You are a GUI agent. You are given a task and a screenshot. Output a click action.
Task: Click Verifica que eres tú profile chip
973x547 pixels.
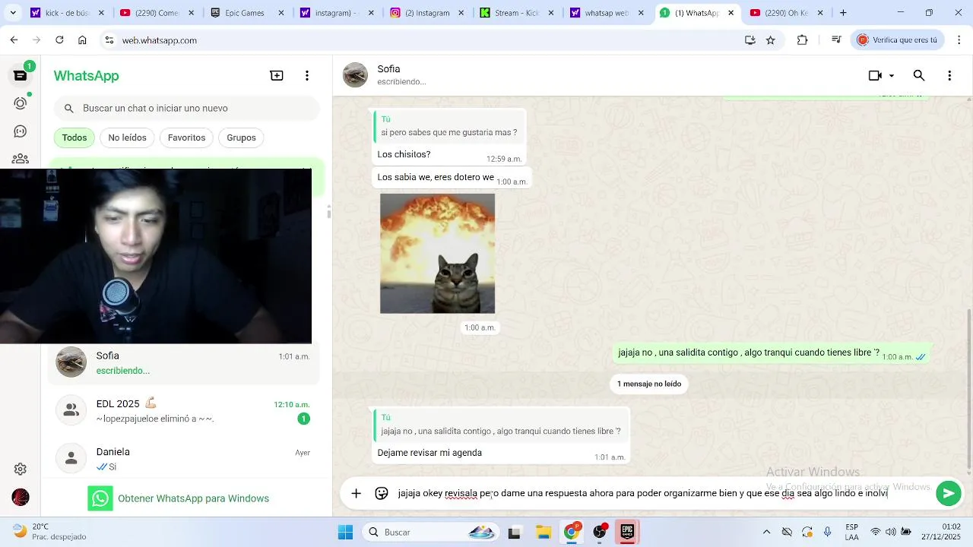pyautogui.click(x=898, y=40)
